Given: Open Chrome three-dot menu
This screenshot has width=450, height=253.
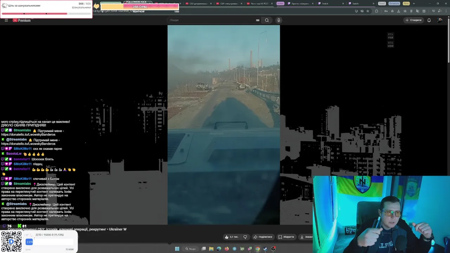Looking at the screenshot, I should point(446,11).
